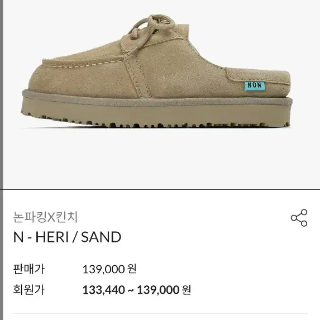Click the 139,000 원 sale price
320x320 pixels.
click(109, 269)
